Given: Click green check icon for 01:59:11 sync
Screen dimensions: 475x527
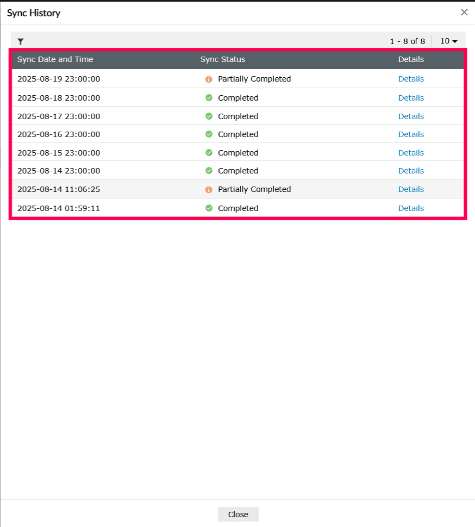Looking at the screenshot, I should 209,208.
